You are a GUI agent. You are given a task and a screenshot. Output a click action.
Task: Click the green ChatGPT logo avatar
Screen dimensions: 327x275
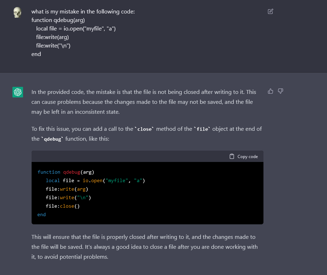click(18, 92)
